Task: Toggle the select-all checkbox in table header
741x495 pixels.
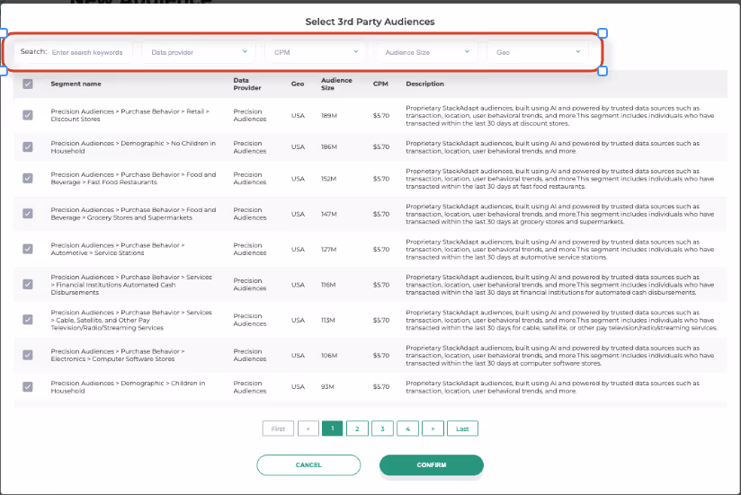Action: [x=28, y=84]
